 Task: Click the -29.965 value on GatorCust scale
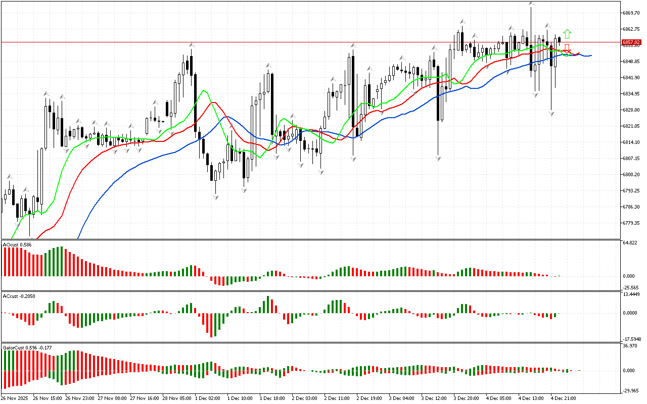click(x=631, y=390)
